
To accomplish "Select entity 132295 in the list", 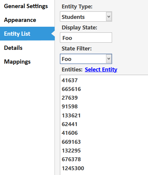I will coord(71,151).
